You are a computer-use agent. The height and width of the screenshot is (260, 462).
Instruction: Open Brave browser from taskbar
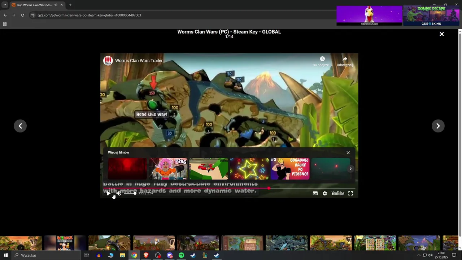point(146,255)
